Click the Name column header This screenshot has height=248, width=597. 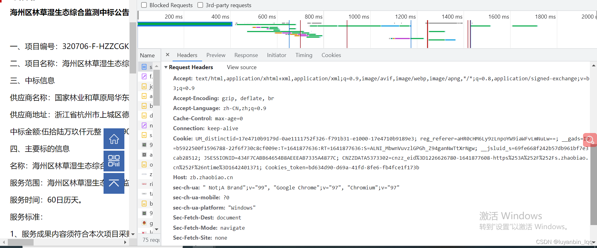click(147, 55)
